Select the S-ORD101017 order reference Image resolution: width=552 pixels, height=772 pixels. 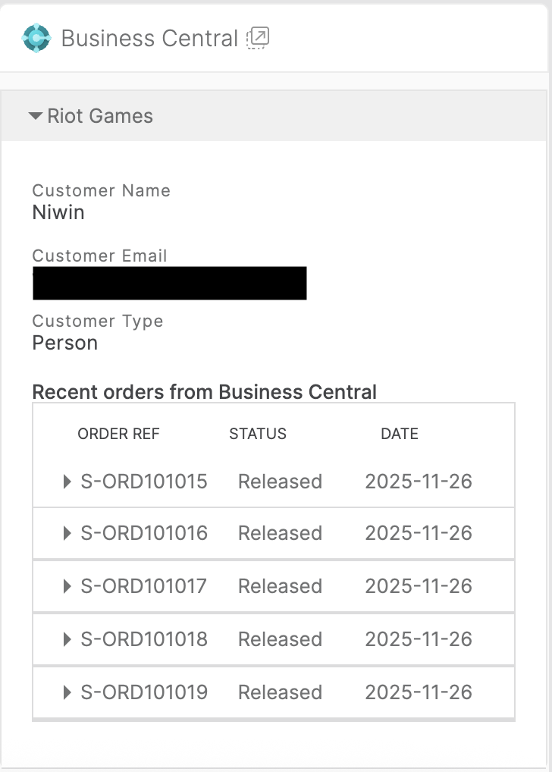point(144,586)
